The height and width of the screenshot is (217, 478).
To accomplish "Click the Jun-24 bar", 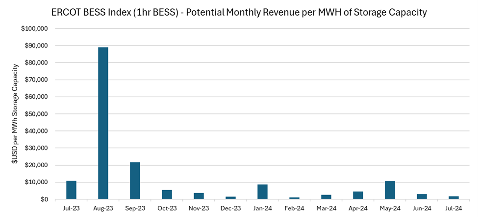I will click(422, 196).
